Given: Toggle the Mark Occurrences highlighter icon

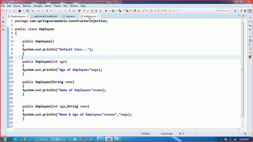Looking at the screenshot, I should pyautogui.click(x=84, y=11).
